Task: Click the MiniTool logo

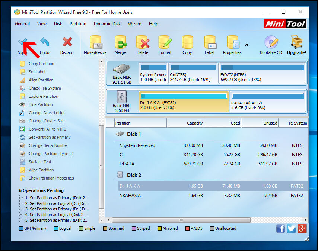Action: click(x=285, y=24)
